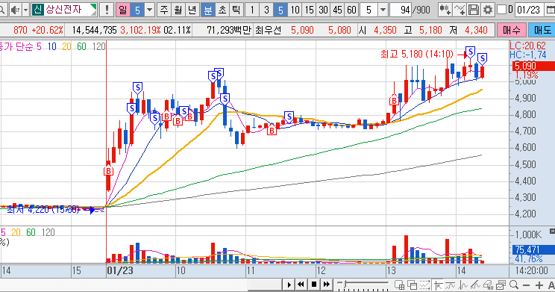Click the magenta 5 moving average legend of 종가 단순
The image size is (555, 292).
point(39,46)
